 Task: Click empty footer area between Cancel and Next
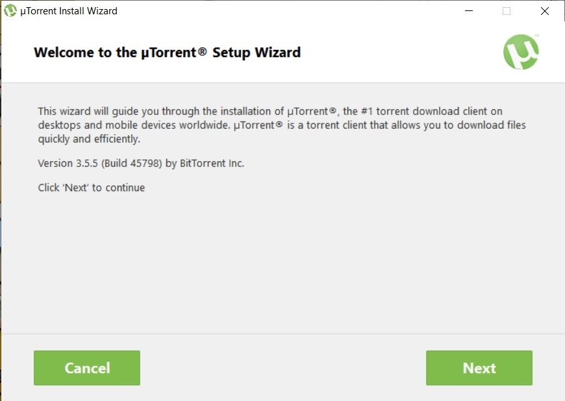point(283,368)
